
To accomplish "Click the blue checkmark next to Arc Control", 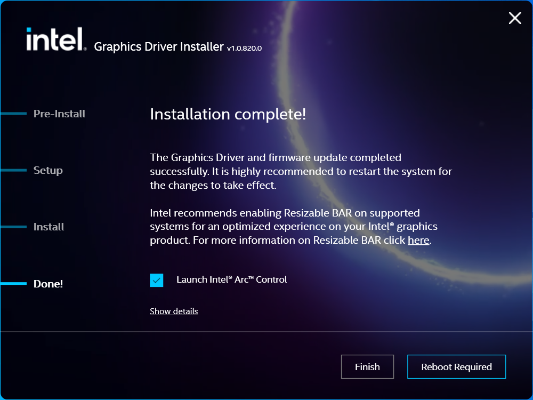I will tap(156, 279).
